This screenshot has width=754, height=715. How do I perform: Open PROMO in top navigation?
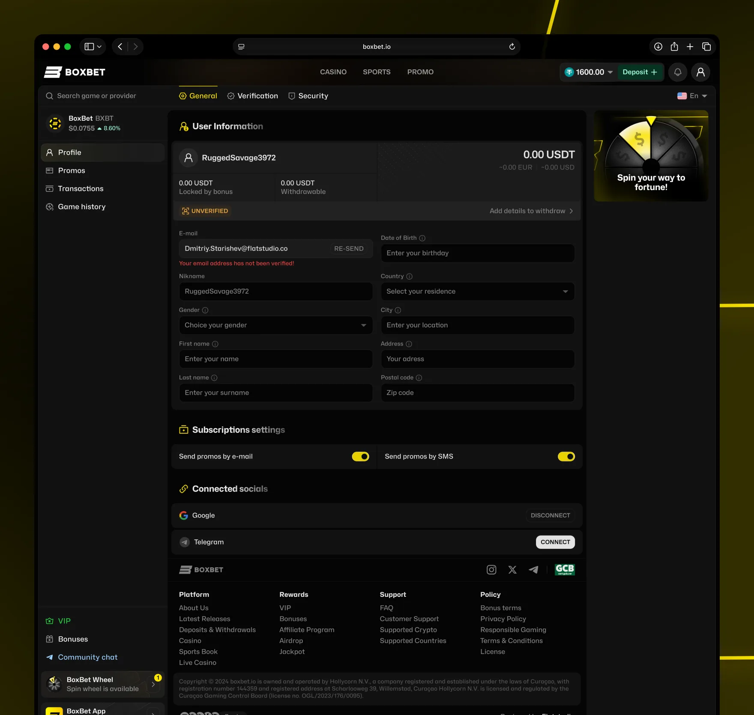(420, 72)
